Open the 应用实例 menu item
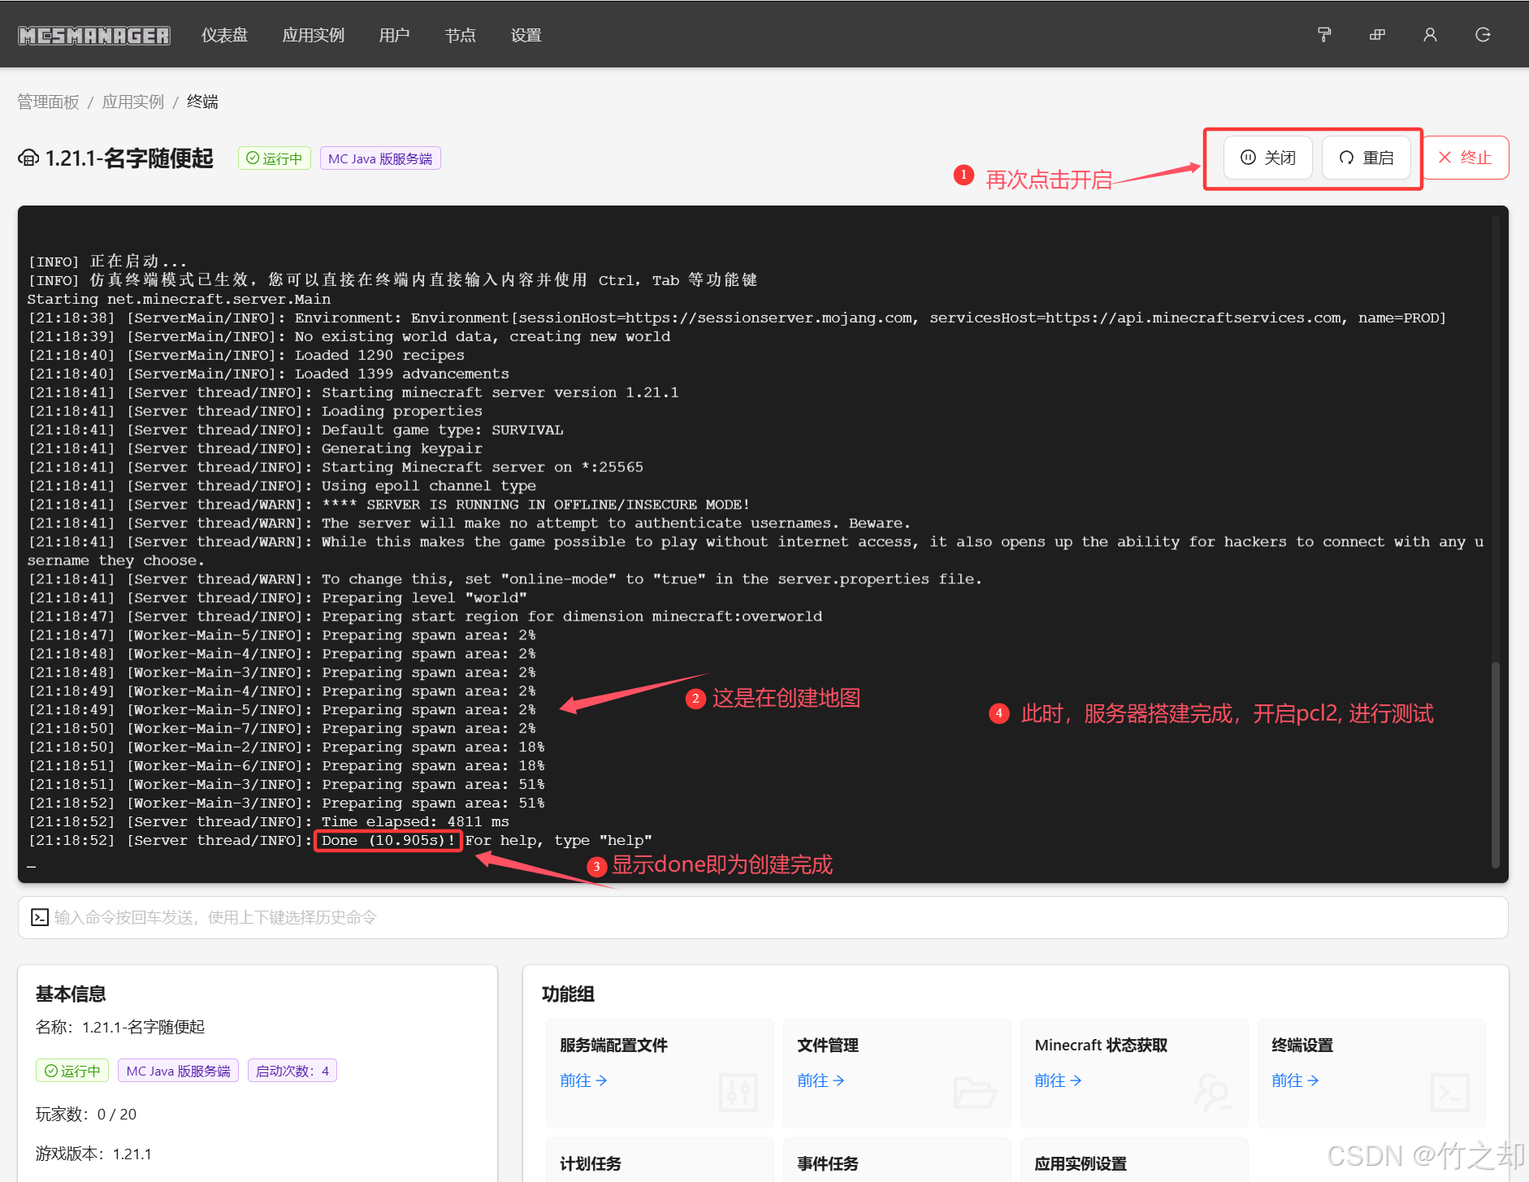The image size is (1529, 1182). tap(314, 35)
